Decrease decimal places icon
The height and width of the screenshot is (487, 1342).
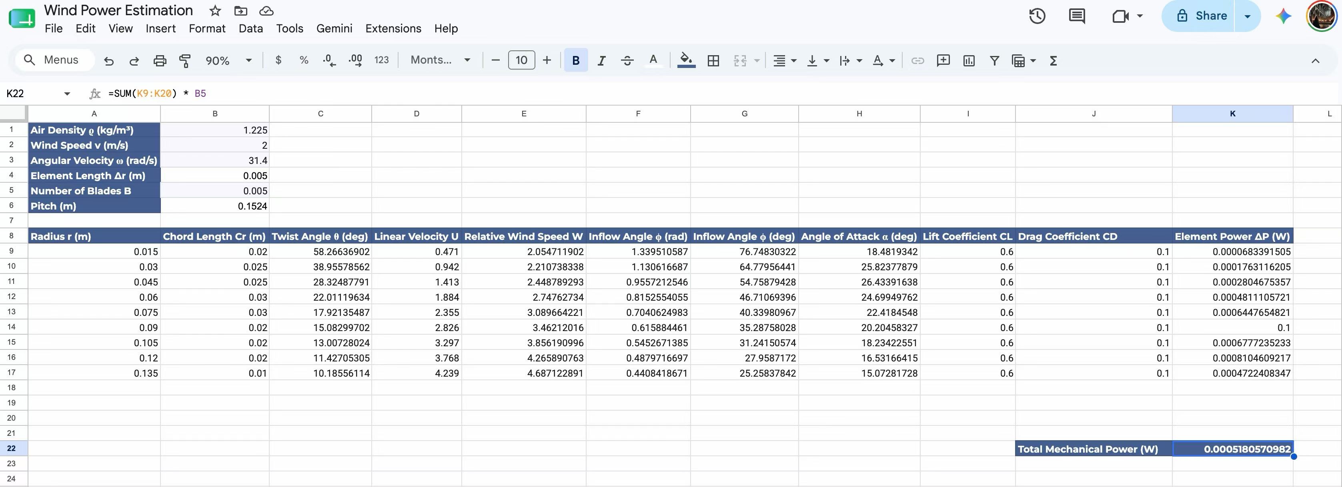[329, 60]
